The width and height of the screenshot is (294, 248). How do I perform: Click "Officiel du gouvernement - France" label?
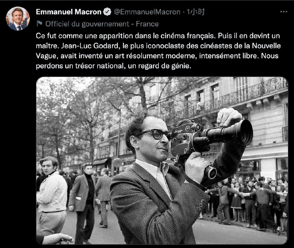tap(102, 24)
